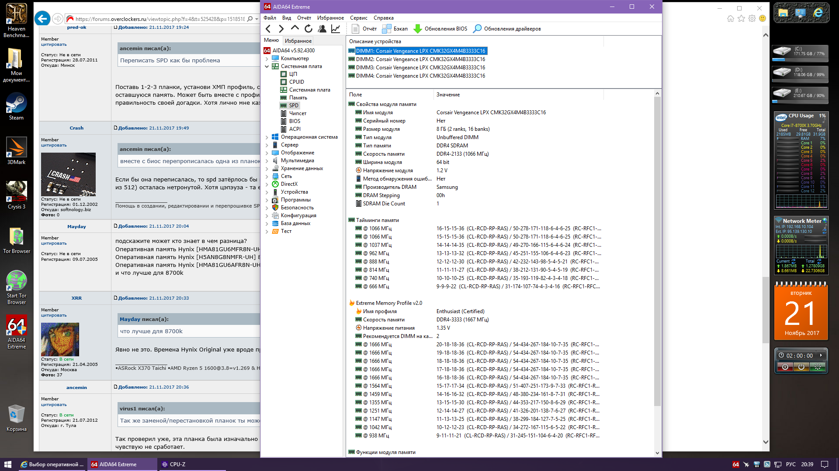839x471 pixels.
Task: Click Обновления драйверов search button
Action: (x=507, y=29)
